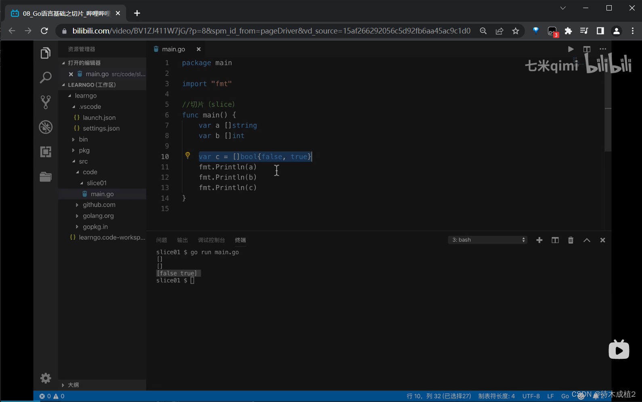Open the Extensions view icon
This screenshot has width=642, height=402.
(46, 152)
